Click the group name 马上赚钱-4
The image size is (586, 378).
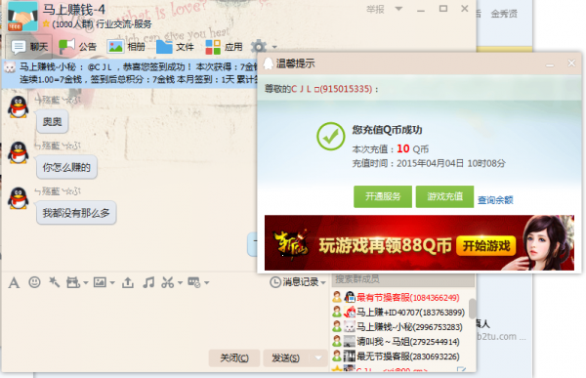[74, 10]
